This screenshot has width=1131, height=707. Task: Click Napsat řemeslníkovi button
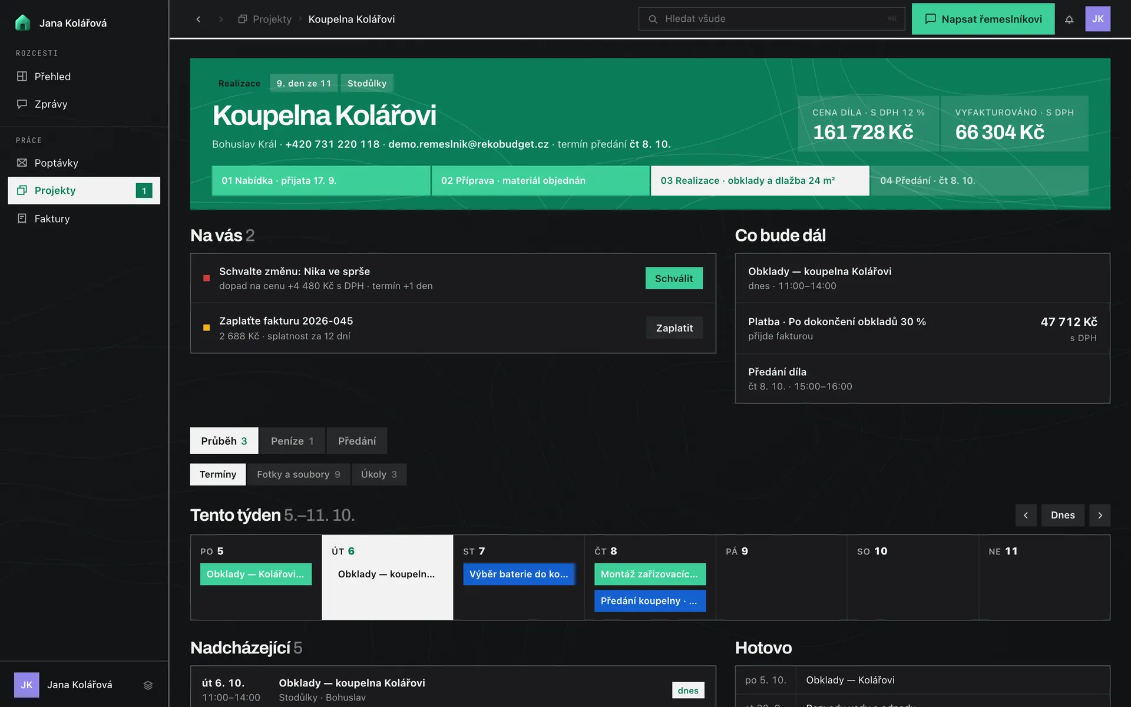[983, 19]
